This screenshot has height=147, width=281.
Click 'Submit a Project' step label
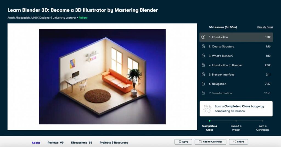[x=236, y=128]
